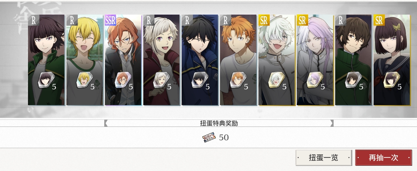417x171 pixels.
Task: Open the laughing blond R character card
Action: (85, 60)
